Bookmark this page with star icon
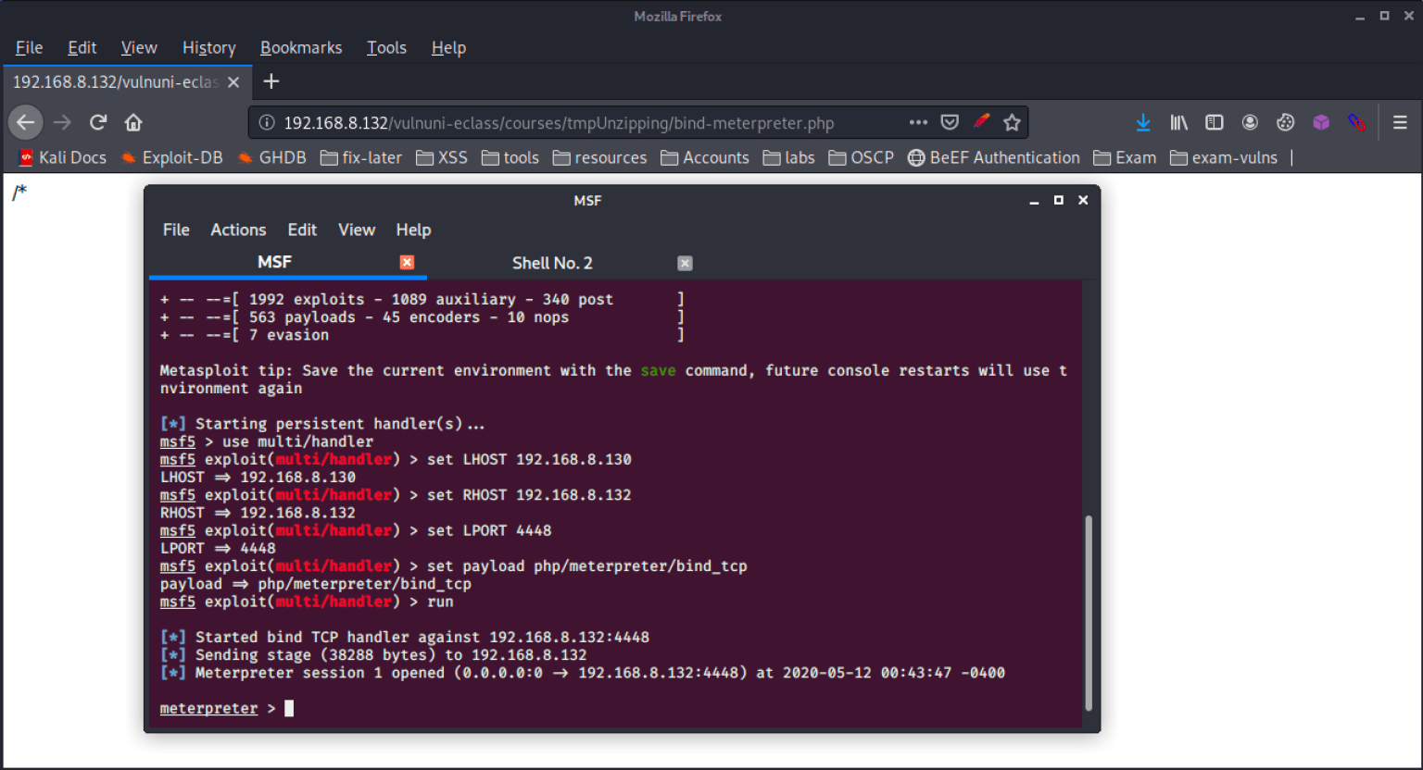Screen dimensions: 1423x770 [x=1012, y=122]
